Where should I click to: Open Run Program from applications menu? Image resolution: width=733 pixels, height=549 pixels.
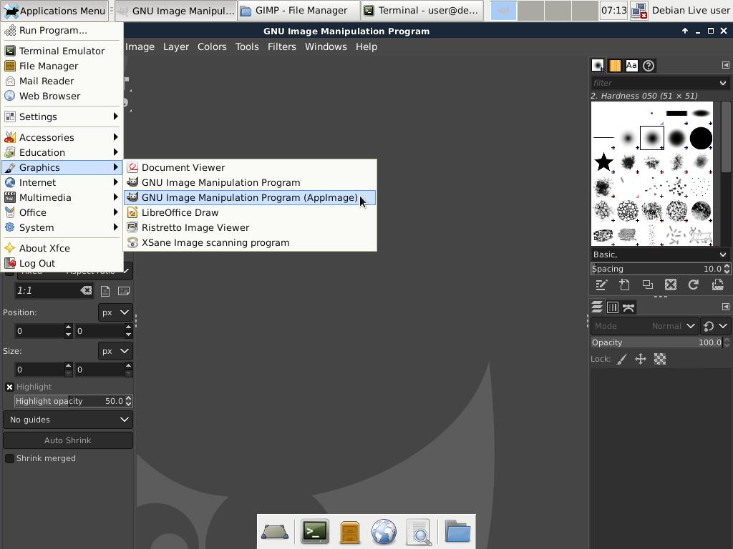[x=62, y=30]
